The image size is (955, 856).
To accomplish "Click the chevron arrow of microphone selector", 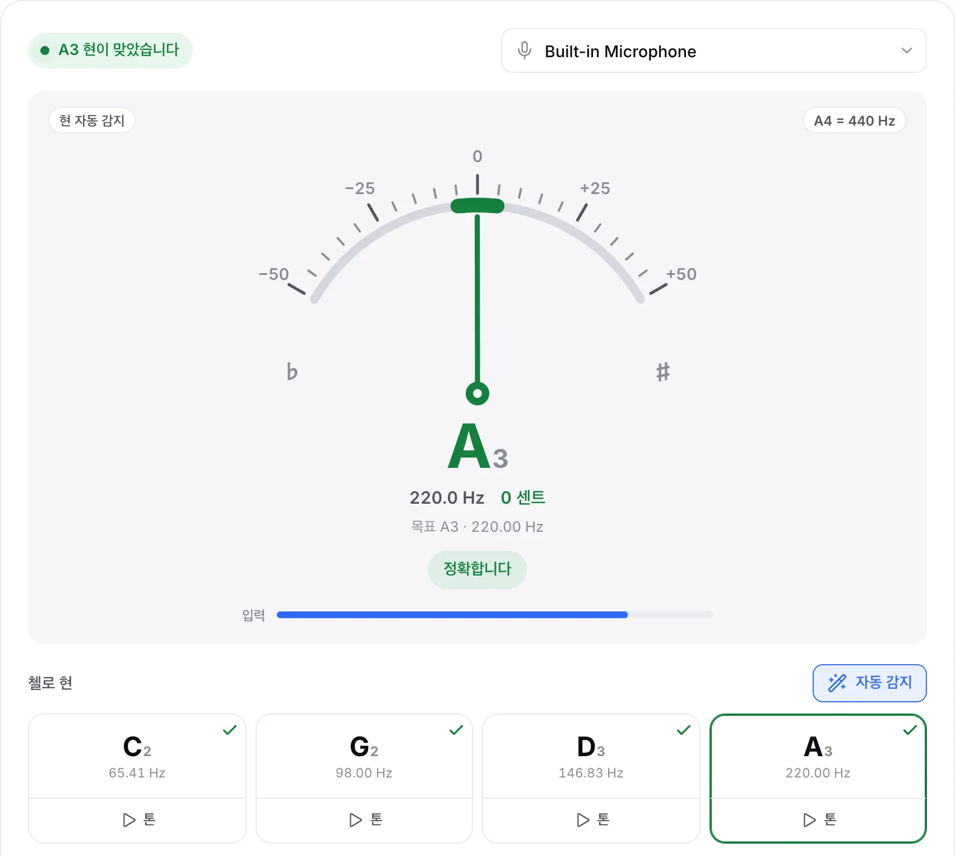I will point(906,50).
